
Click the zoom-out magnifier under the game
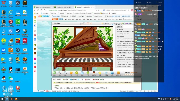[65, 73]
